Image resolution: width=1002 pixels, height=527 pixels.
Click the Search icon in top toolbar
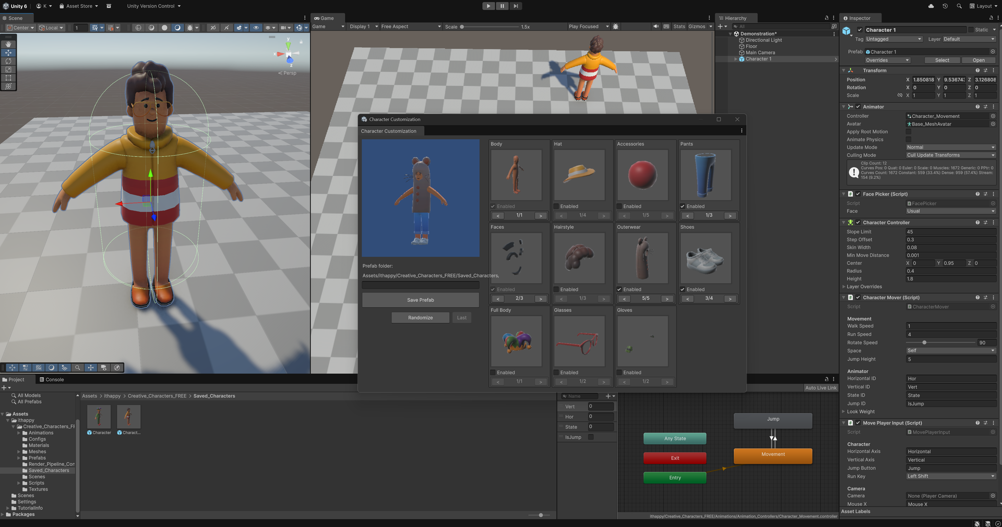[959, 6]
